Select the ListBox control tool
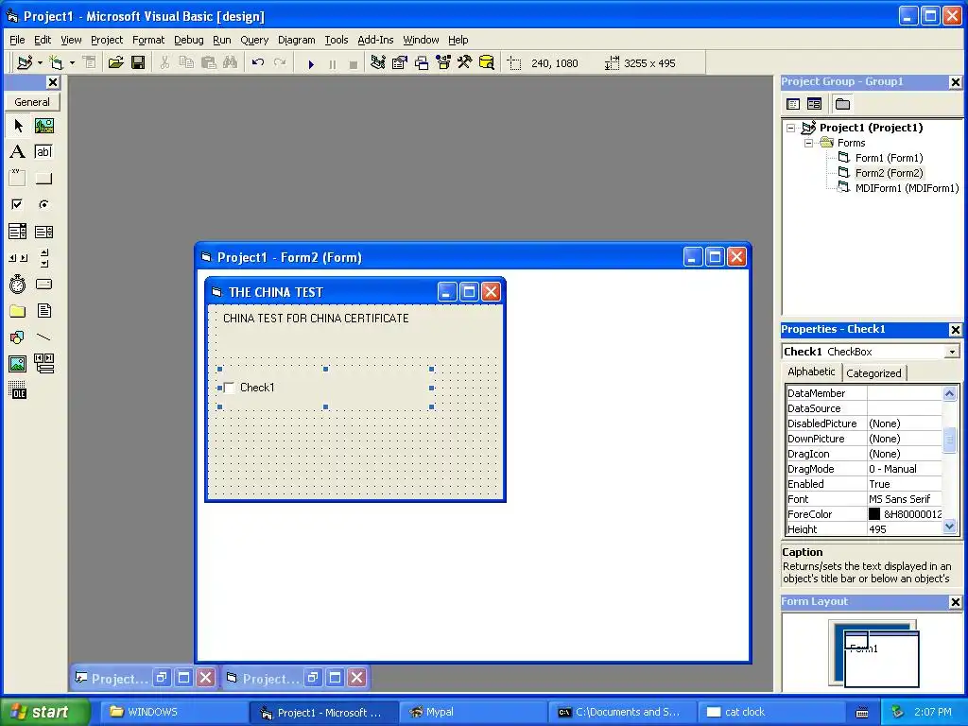 click(x=43, y=232)
